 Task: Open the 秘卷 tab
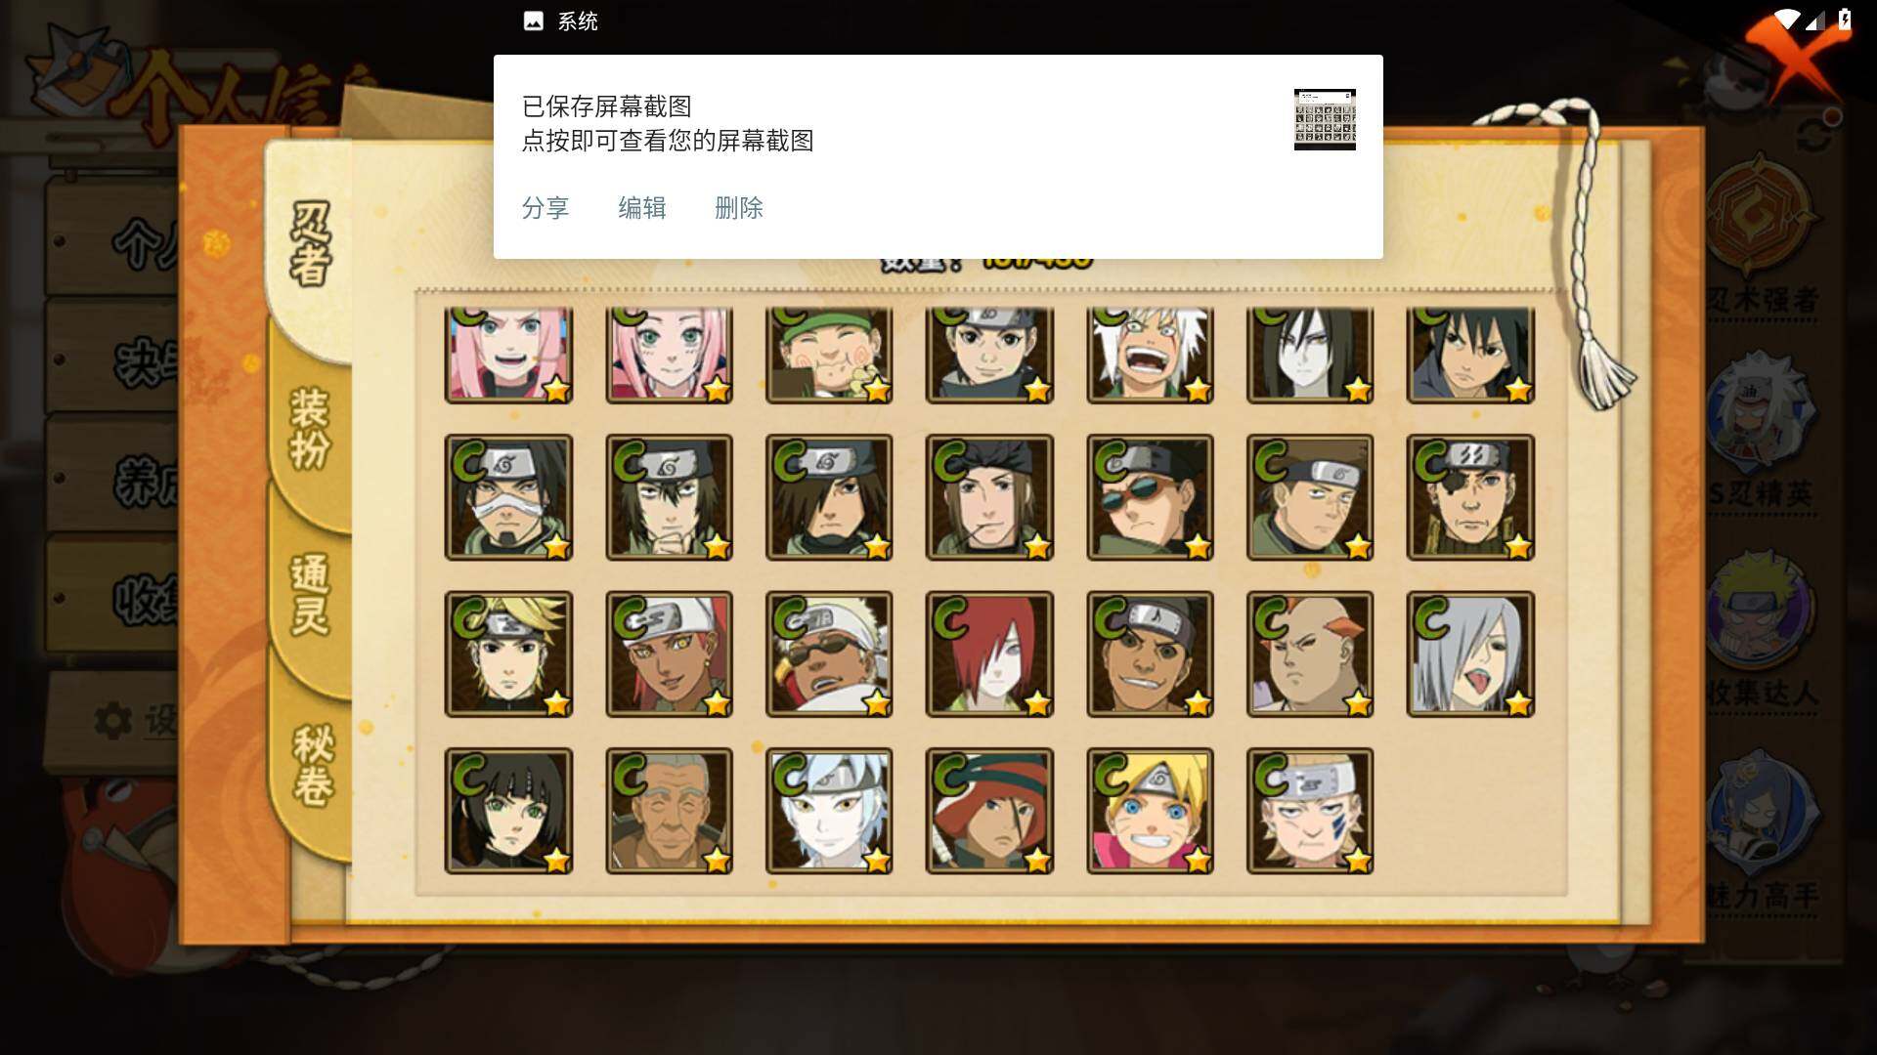[x=312, y=765]
